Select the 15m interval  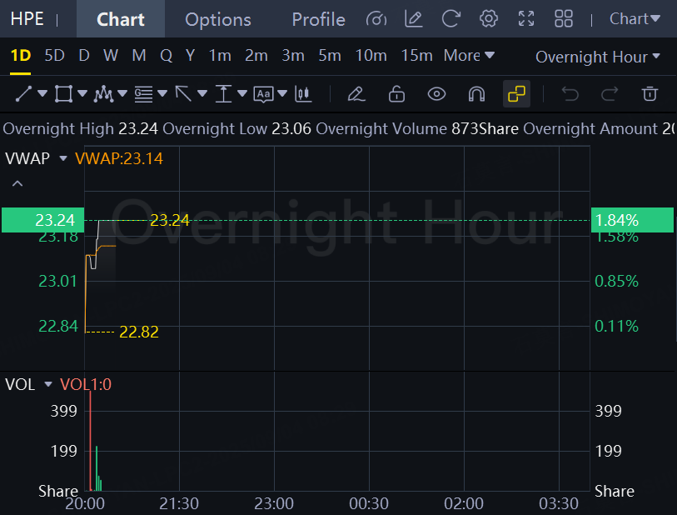416,56
